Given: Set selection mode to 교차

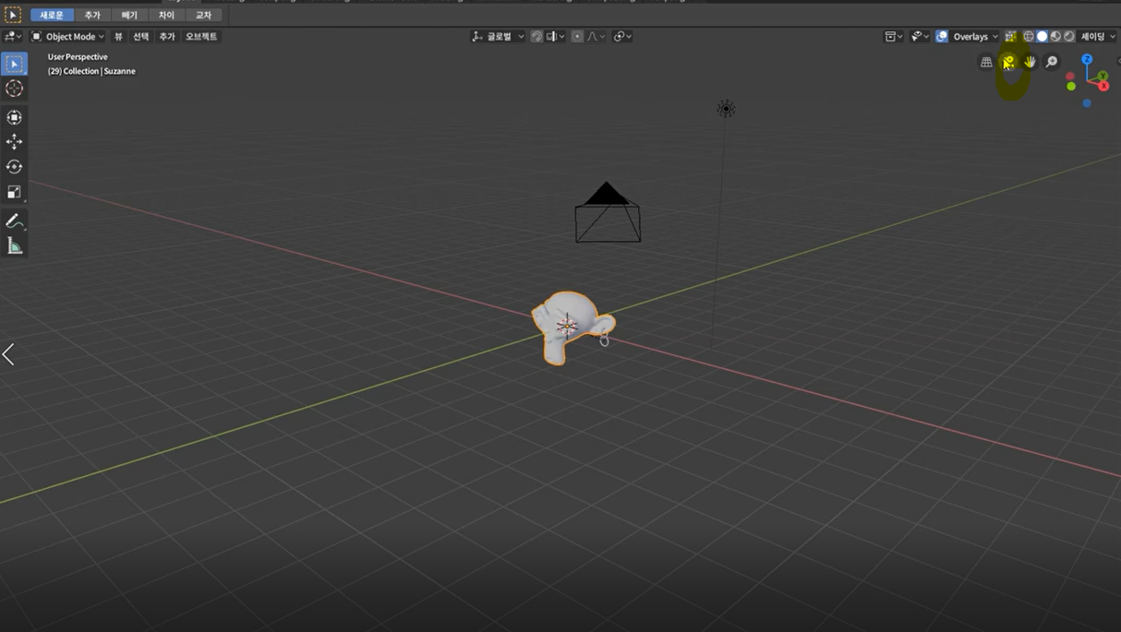Looking at the screenshot, I should click(x=203, y=15).
